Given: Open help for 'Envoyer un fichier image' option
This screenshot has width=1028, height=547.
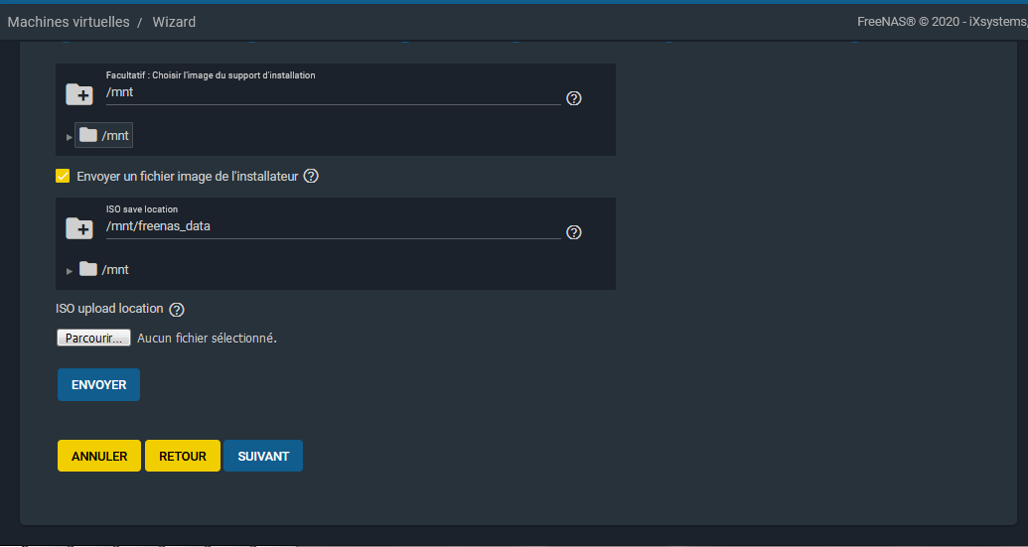Looking at the screenshot, I should click(x=311, y=177).
